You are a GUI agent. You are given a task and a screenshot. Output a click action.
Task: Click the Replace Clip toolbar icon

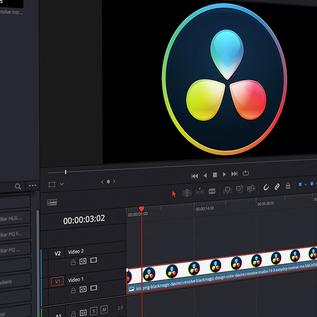pyautogui.click(x=251, y=188)
